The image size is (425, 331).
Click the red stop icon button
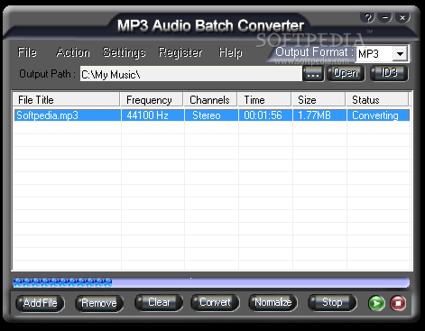coord(398,303)
